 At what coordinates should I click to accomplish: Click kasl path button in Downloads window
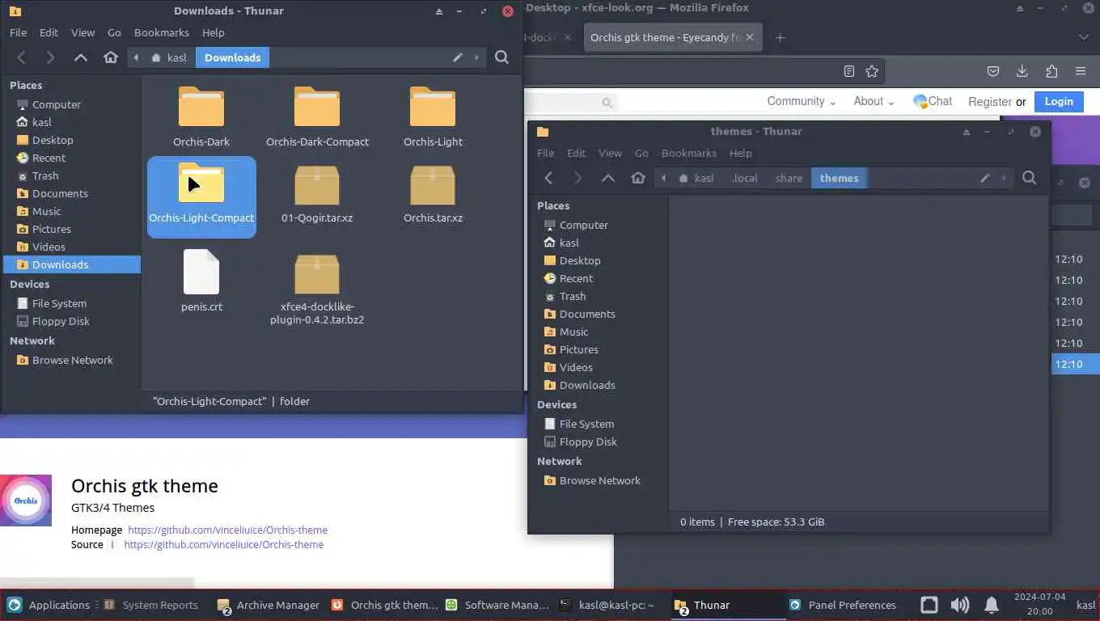tap(170, 57)
